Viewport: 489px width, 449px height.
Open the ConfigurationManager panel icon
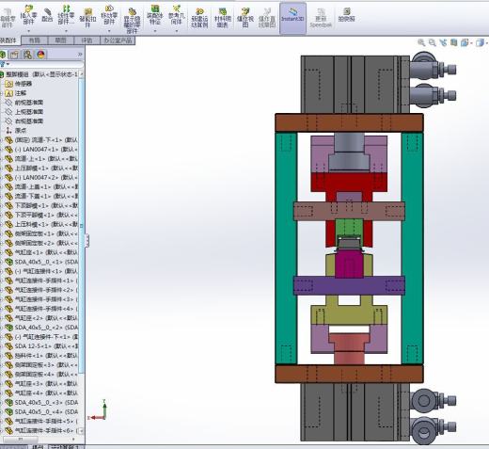tap(27, 55)
